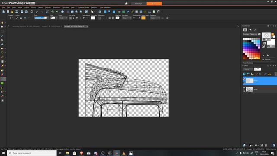Click the lock icon in Layers toolbar

[269, 74]
